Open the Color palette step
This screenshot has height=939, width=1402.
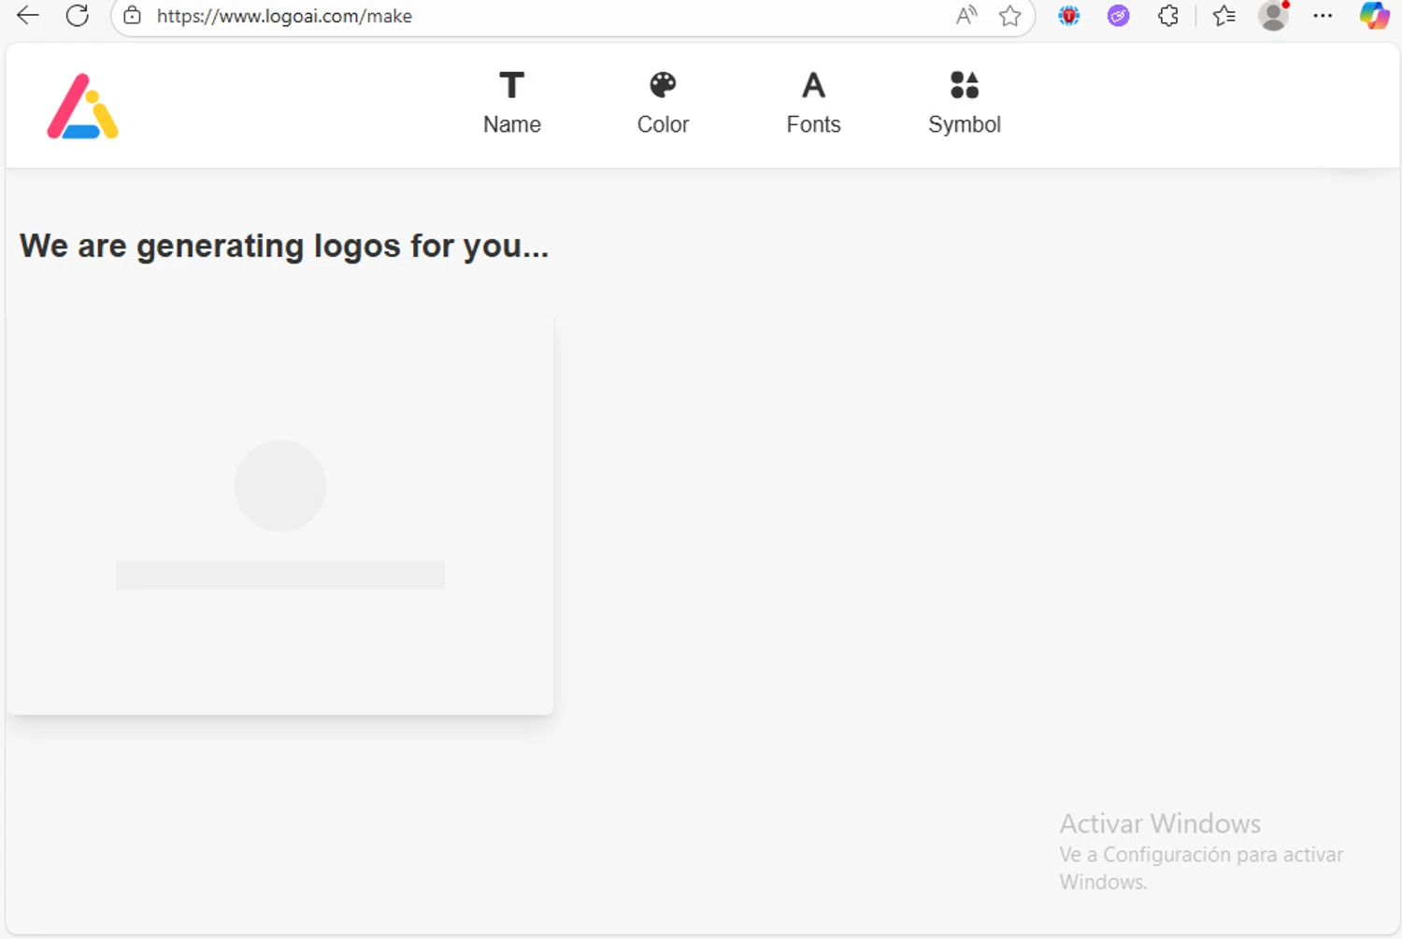click(x=663, y=104)
